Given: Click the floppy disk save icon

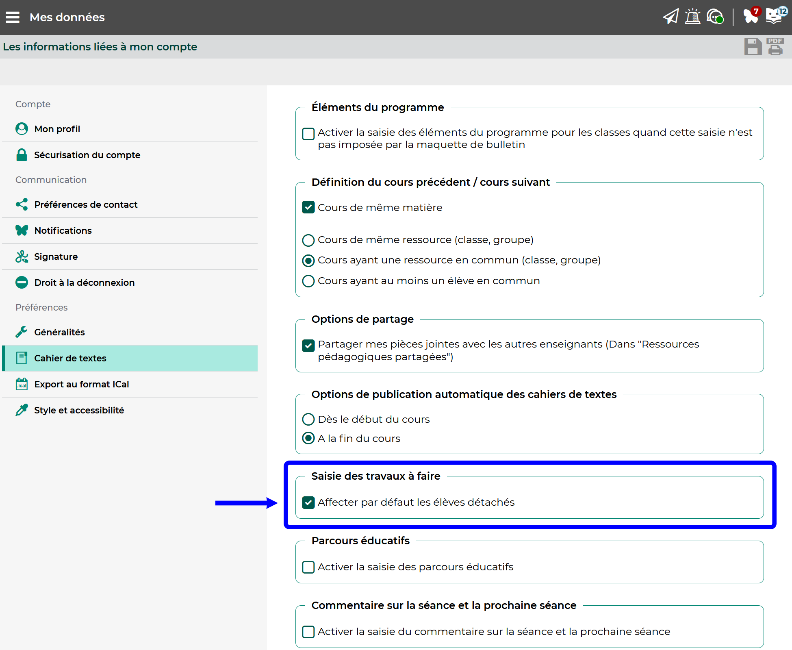Looking at the screenshot, I should [753, 47].
